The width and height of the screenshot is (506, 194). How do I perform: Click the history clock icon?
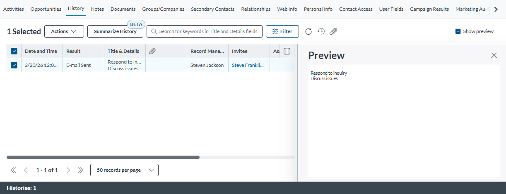321,31
